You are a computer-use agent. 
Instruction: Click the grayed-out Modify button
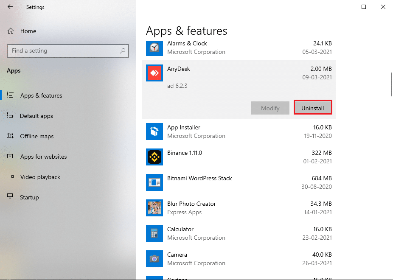(270, 108)
